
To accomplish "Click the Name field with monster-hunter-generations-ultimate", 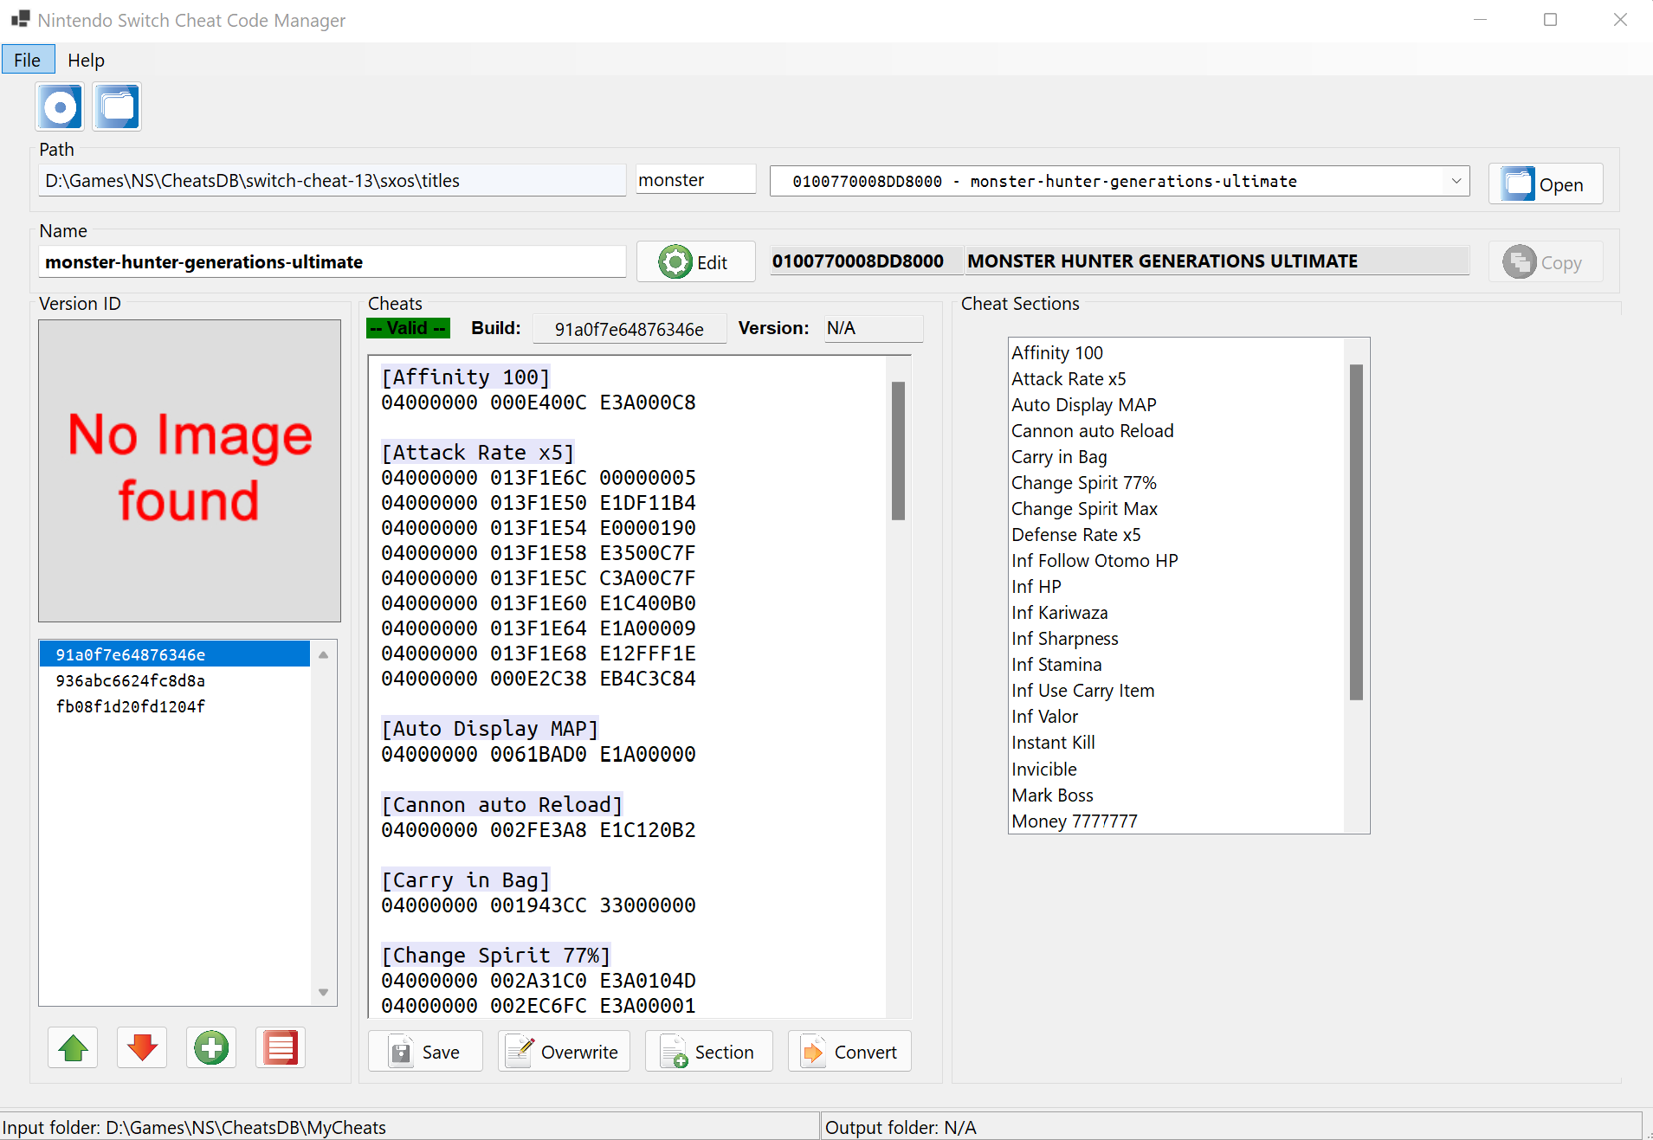I will tap(333, 261).
